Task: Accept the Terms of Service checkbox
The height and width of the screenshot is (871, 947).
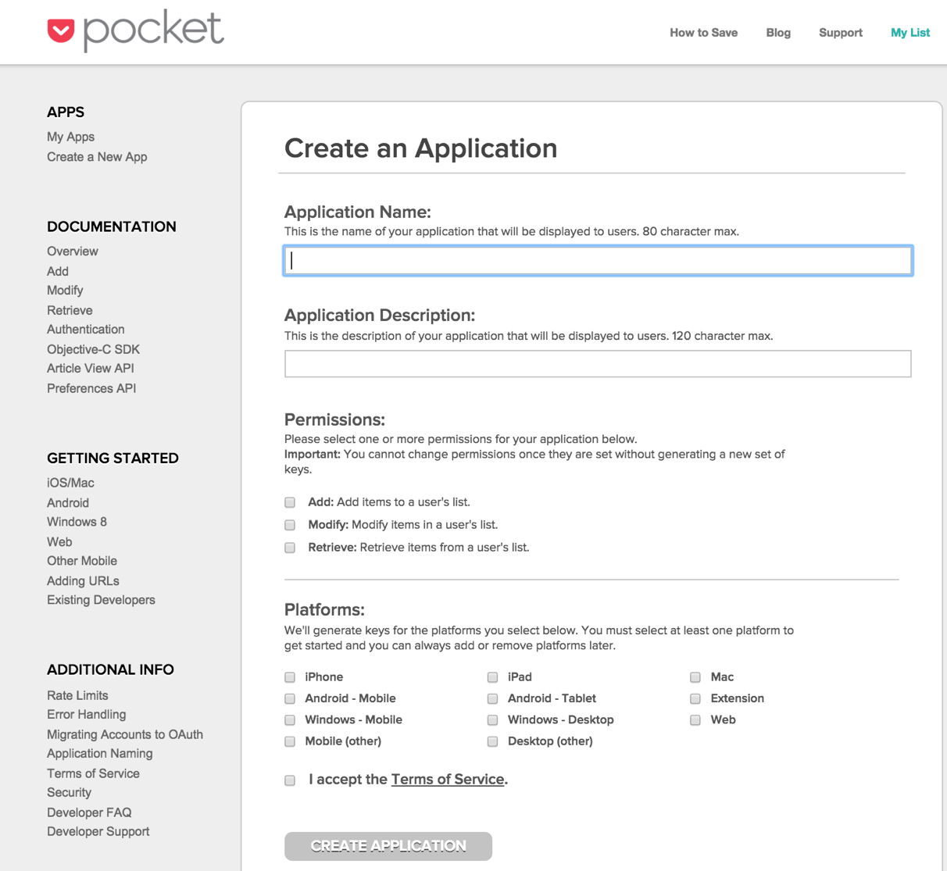Action: point(290,780)
